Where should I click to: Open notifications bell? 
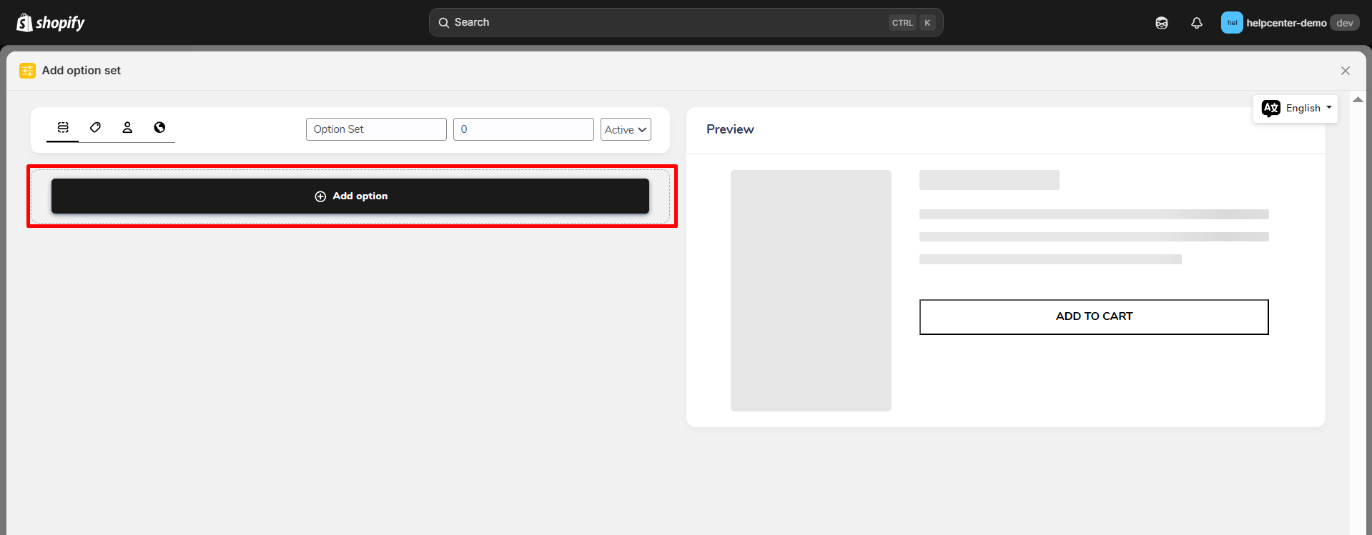[1197, 23]
